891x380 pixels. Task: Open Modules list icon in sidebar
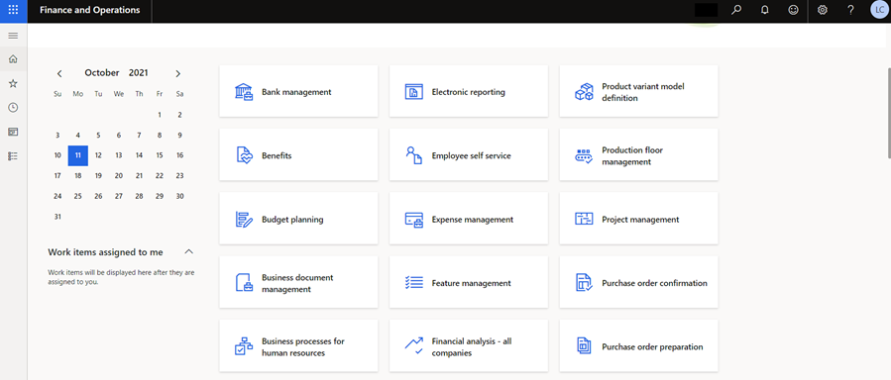[x=13, y=156]
